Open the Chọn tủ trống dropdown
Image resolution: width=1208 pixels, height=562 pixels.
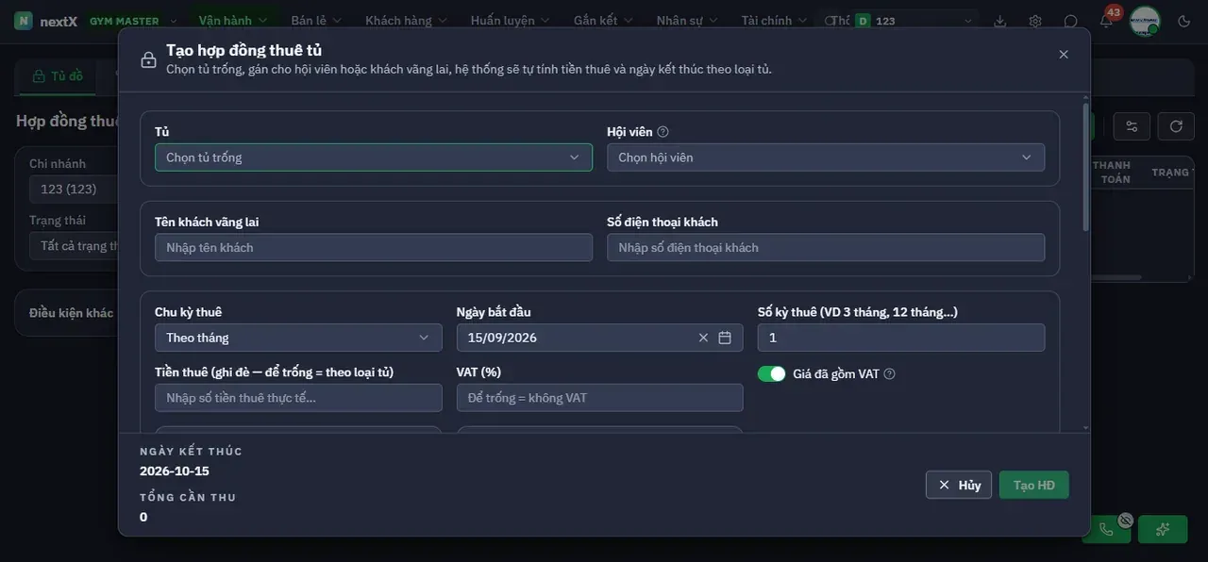point(374,157)
